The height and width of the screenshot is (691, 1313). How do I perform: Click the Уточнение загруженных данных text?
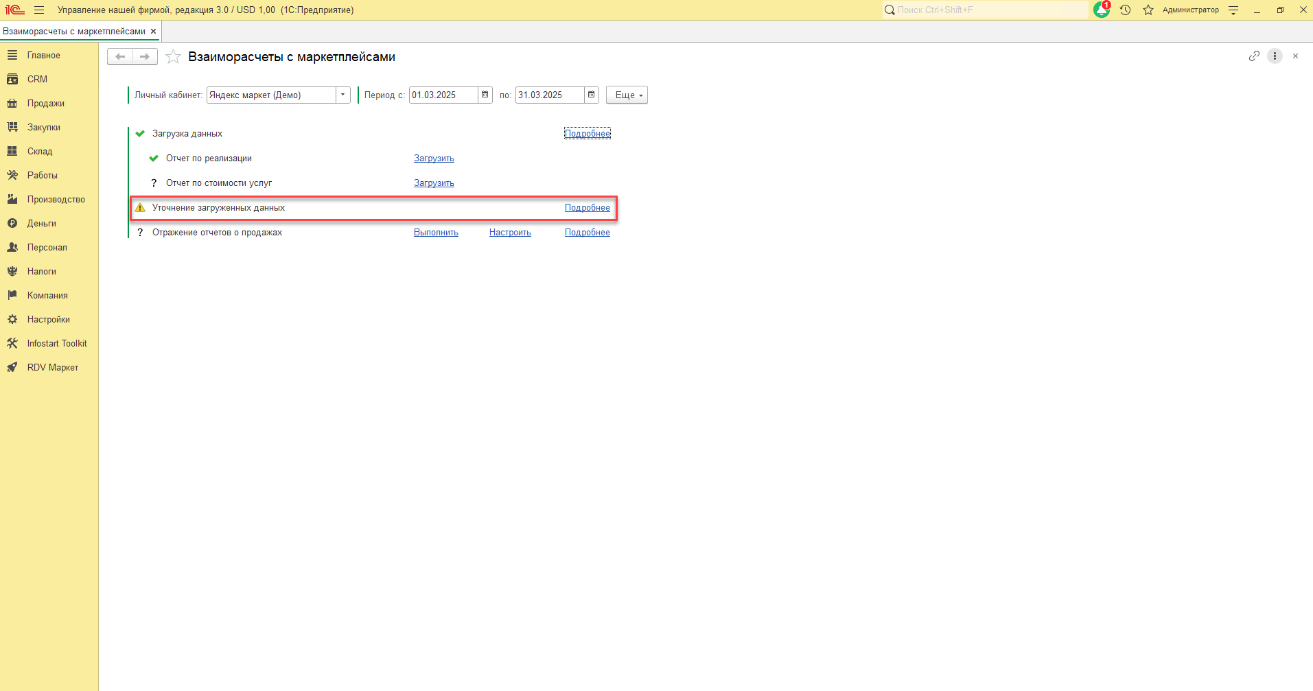pyautogui.click(x=218, y=208)
